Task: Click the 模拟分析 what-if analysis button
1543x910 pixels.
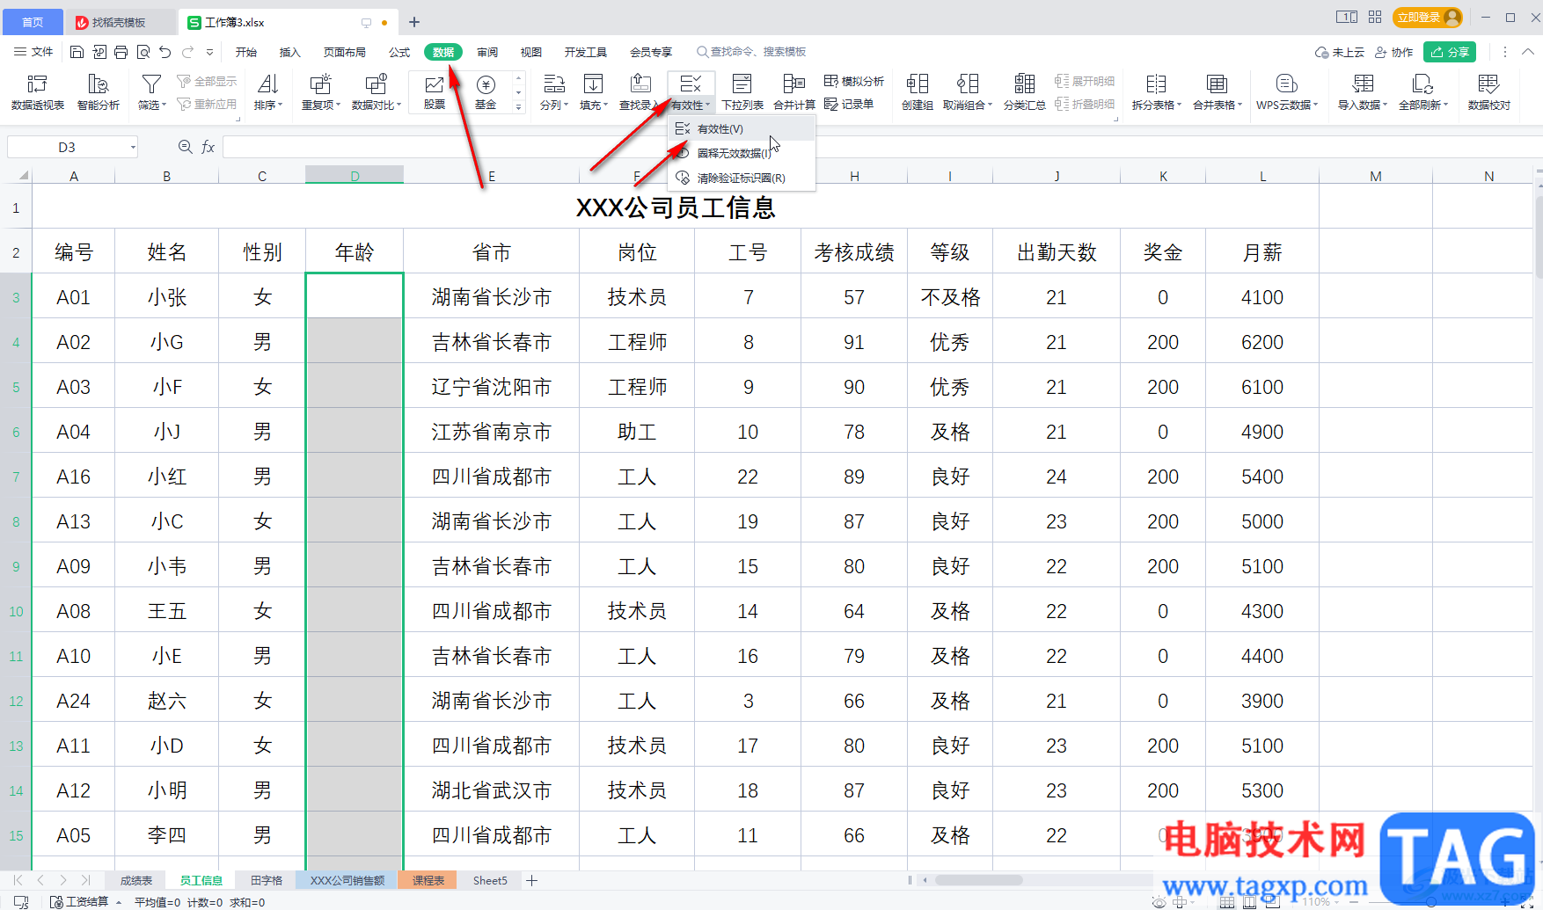Action: click(854, 81)
